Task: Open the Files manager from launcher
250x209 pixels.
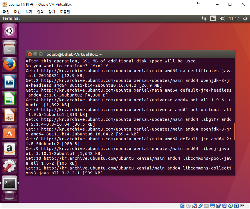Action: pos(9,48)
